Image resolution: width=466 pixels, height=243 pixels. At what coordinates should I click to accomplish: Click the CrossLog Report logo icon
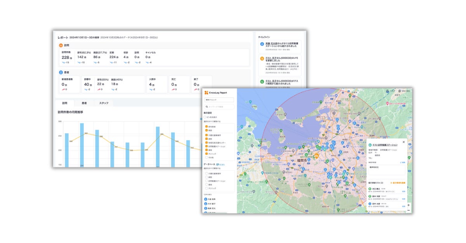207,92
